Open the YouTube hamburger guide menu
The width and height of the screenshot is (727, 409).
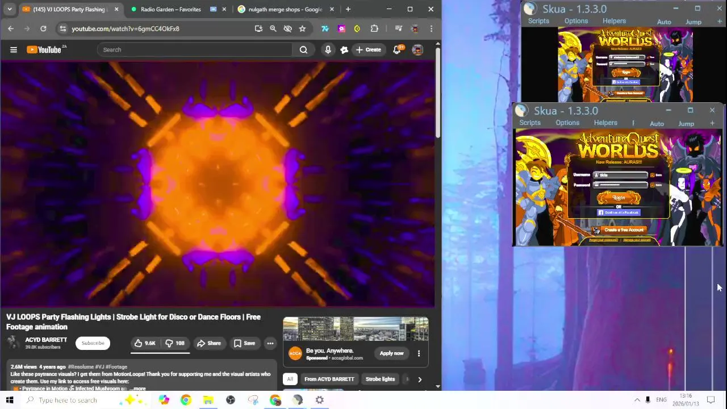pos(14,49)
